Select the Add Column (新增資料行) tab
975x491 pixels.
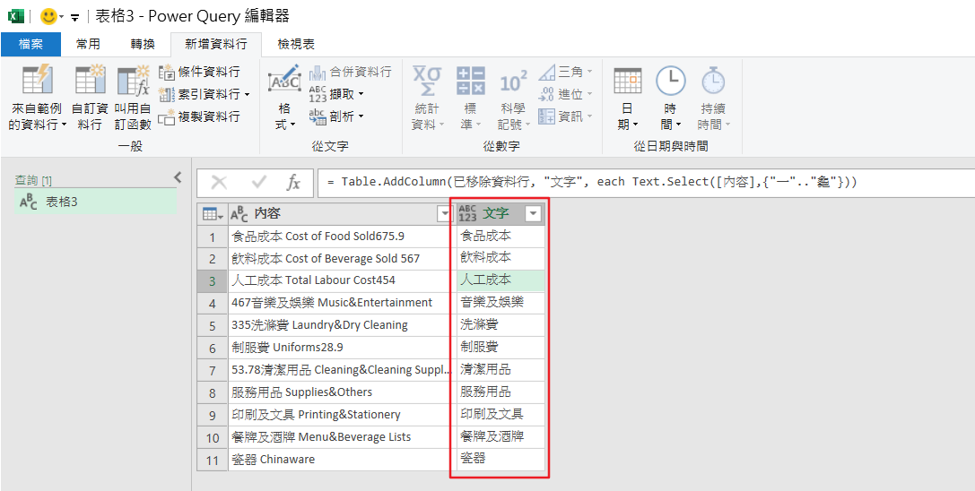coord(216,44)
